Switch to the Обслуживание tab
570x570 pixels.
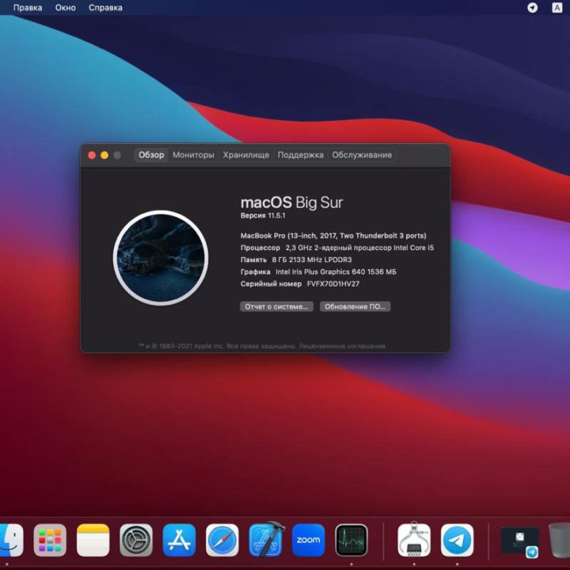pyautogui.click(x=362, y=155)
